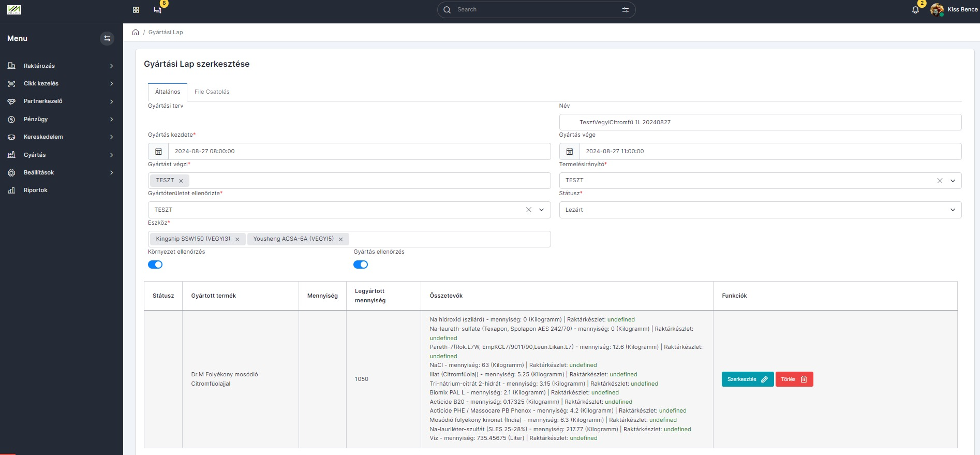Remove Yousheng ACSA-6A (VEGYI5) tag
The width and height of the screenshot is (980, 455).
(x=340, y=239)
